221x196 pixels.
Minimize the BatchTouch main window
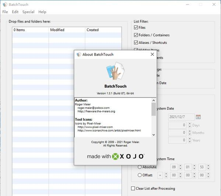pyautogui.click(x=187, y=4)
